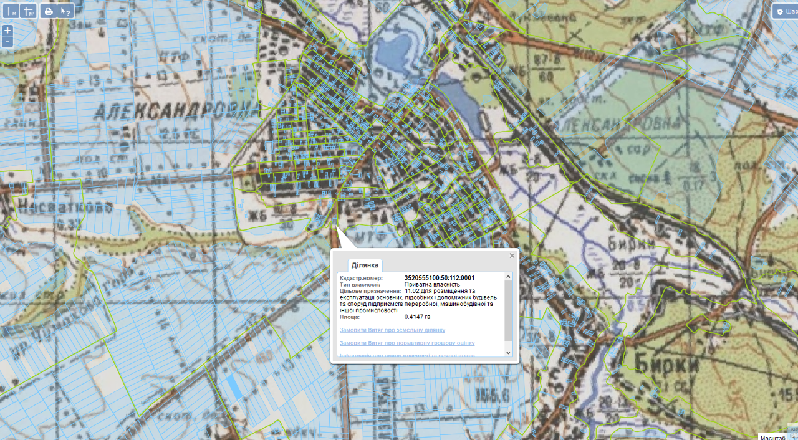Click the area value 0.4147 га
Viewport: 798px width, 440px height.
click(x=418, y=317)
